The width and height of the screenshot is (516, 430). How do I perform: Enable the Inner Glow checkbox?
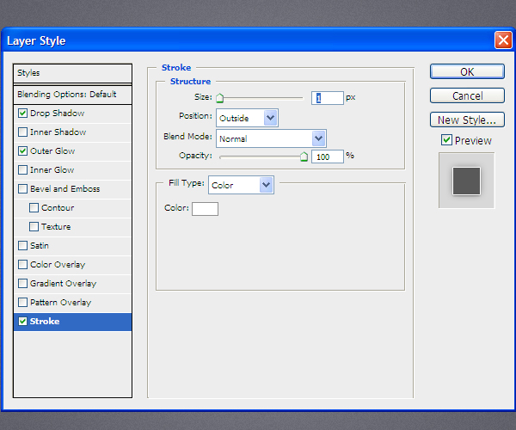[22, 169]
